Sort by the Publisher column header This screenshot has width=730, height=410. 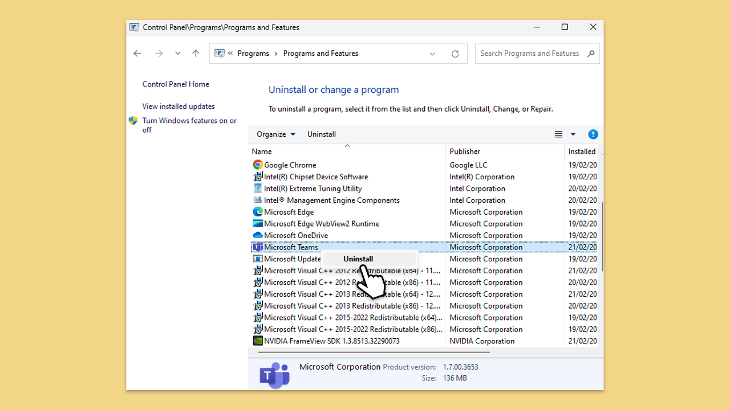505,151
